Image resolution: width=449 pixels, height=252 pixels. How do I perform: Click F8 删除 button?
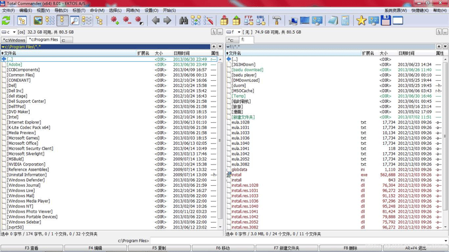(350, 248)
